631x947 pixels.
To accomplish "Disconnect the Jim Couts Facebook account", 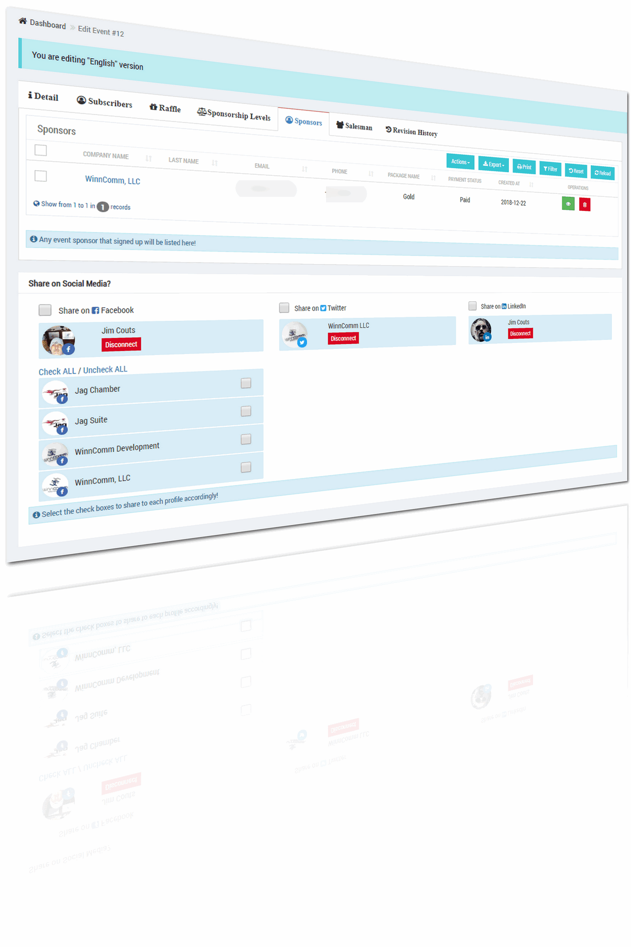I will coord(121,344).
